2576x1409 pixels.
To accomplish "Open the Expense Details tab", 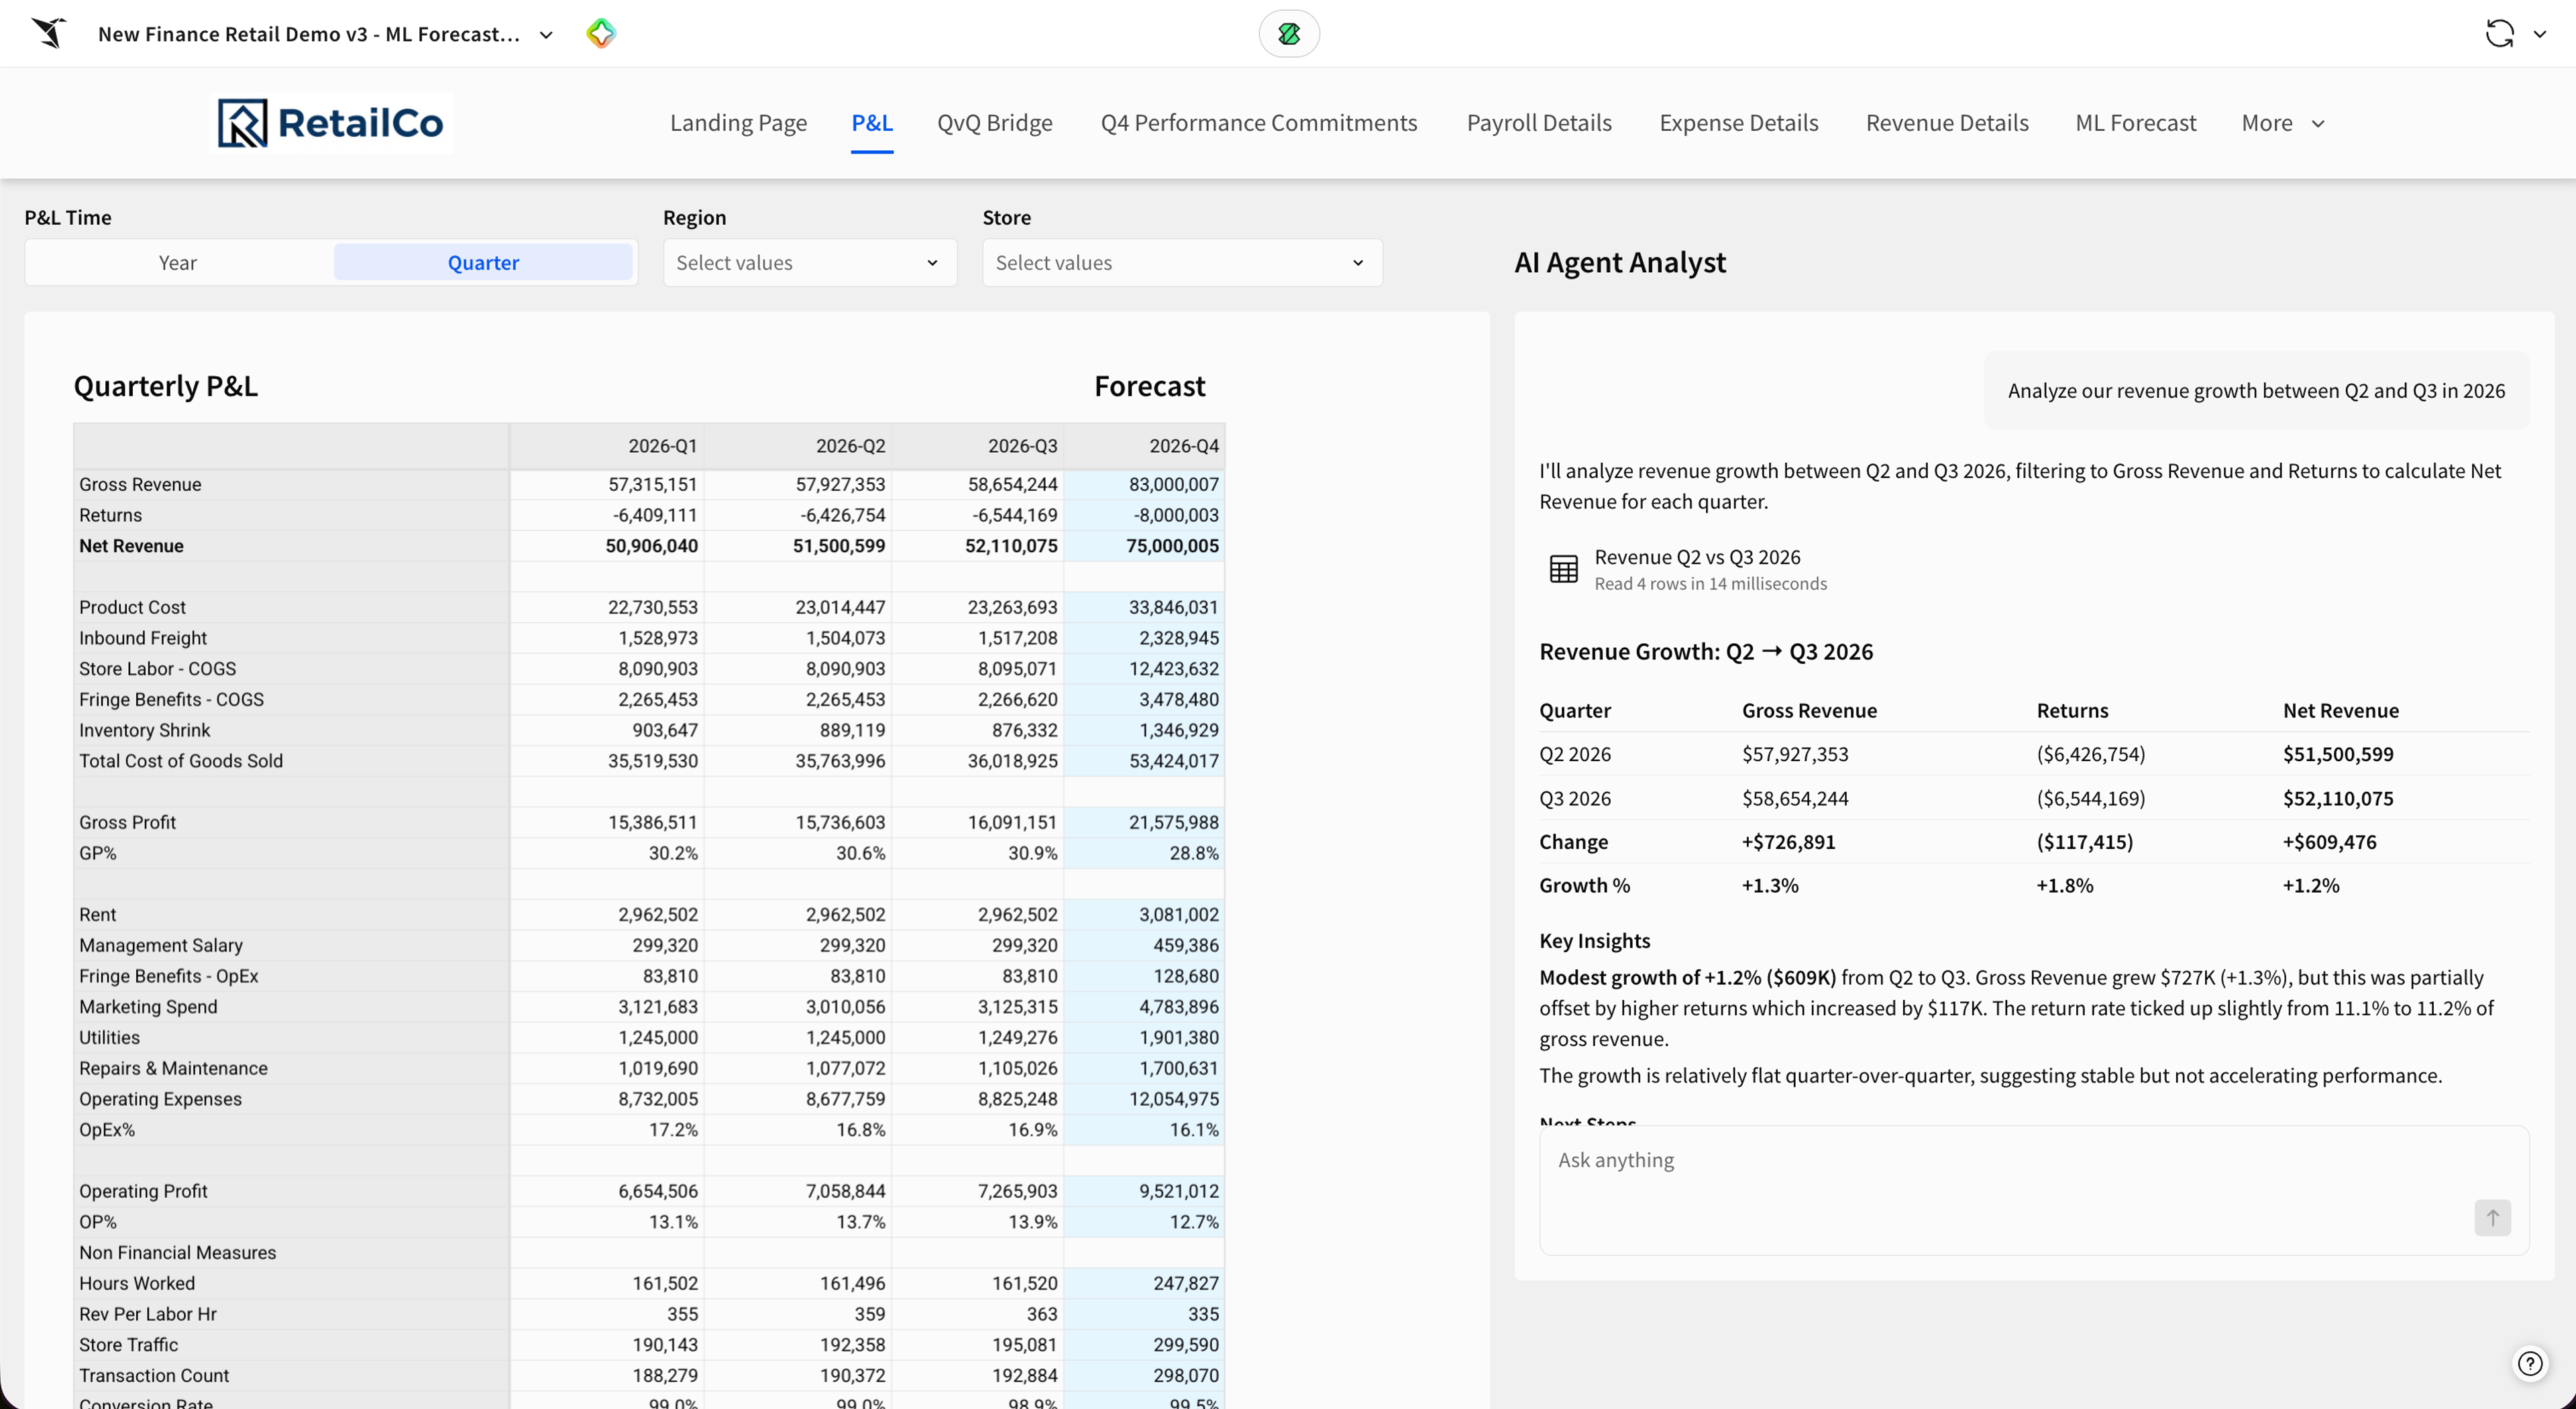I will pyautogui.click(x=1738, y=123).
